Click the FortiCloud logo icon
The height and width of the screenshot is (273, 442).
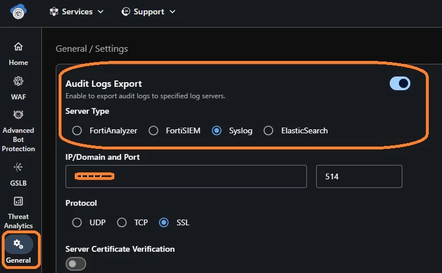click(x=18, y=11)
